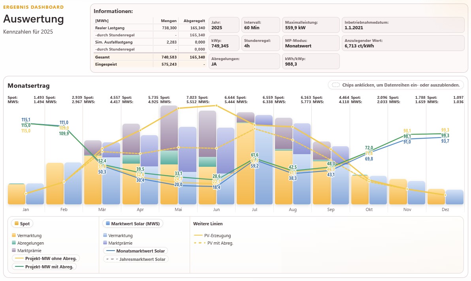Image resolution: width=471 pixels, height=281 pixels.
Task: Click the Anzulegender Wert 6,713 ct/kWh card
Action: [403, 43]
